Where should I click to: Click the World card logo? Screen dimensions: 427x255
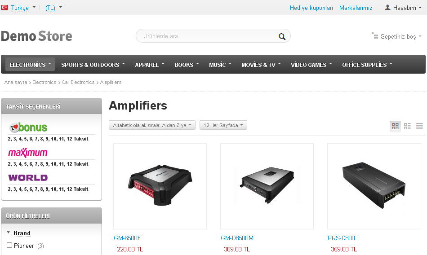pos(28,178)
